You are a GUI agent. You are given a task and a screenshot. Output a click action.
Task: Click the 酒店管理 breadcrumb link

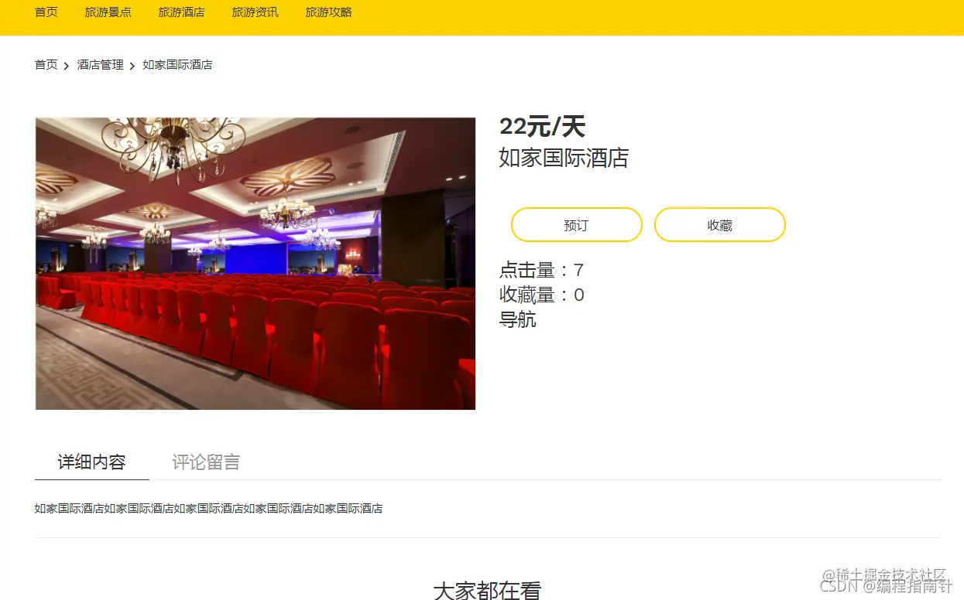[x=101, y=65]
